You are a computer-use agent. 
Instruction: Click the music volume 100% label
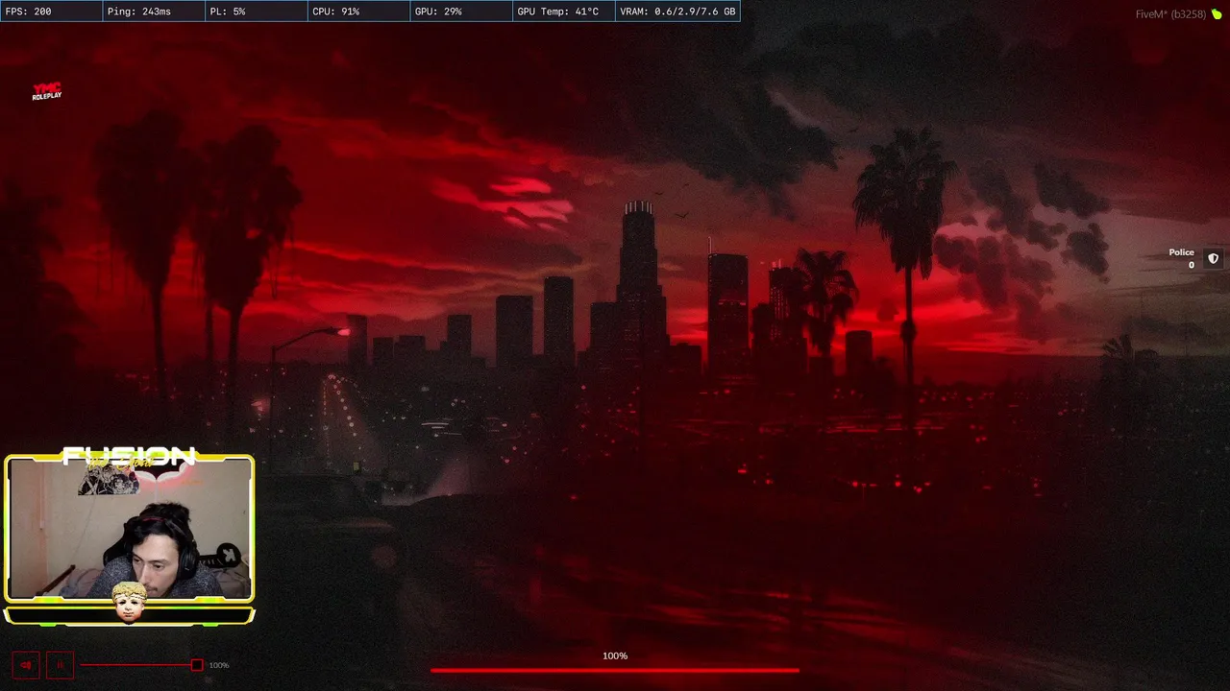219,665
